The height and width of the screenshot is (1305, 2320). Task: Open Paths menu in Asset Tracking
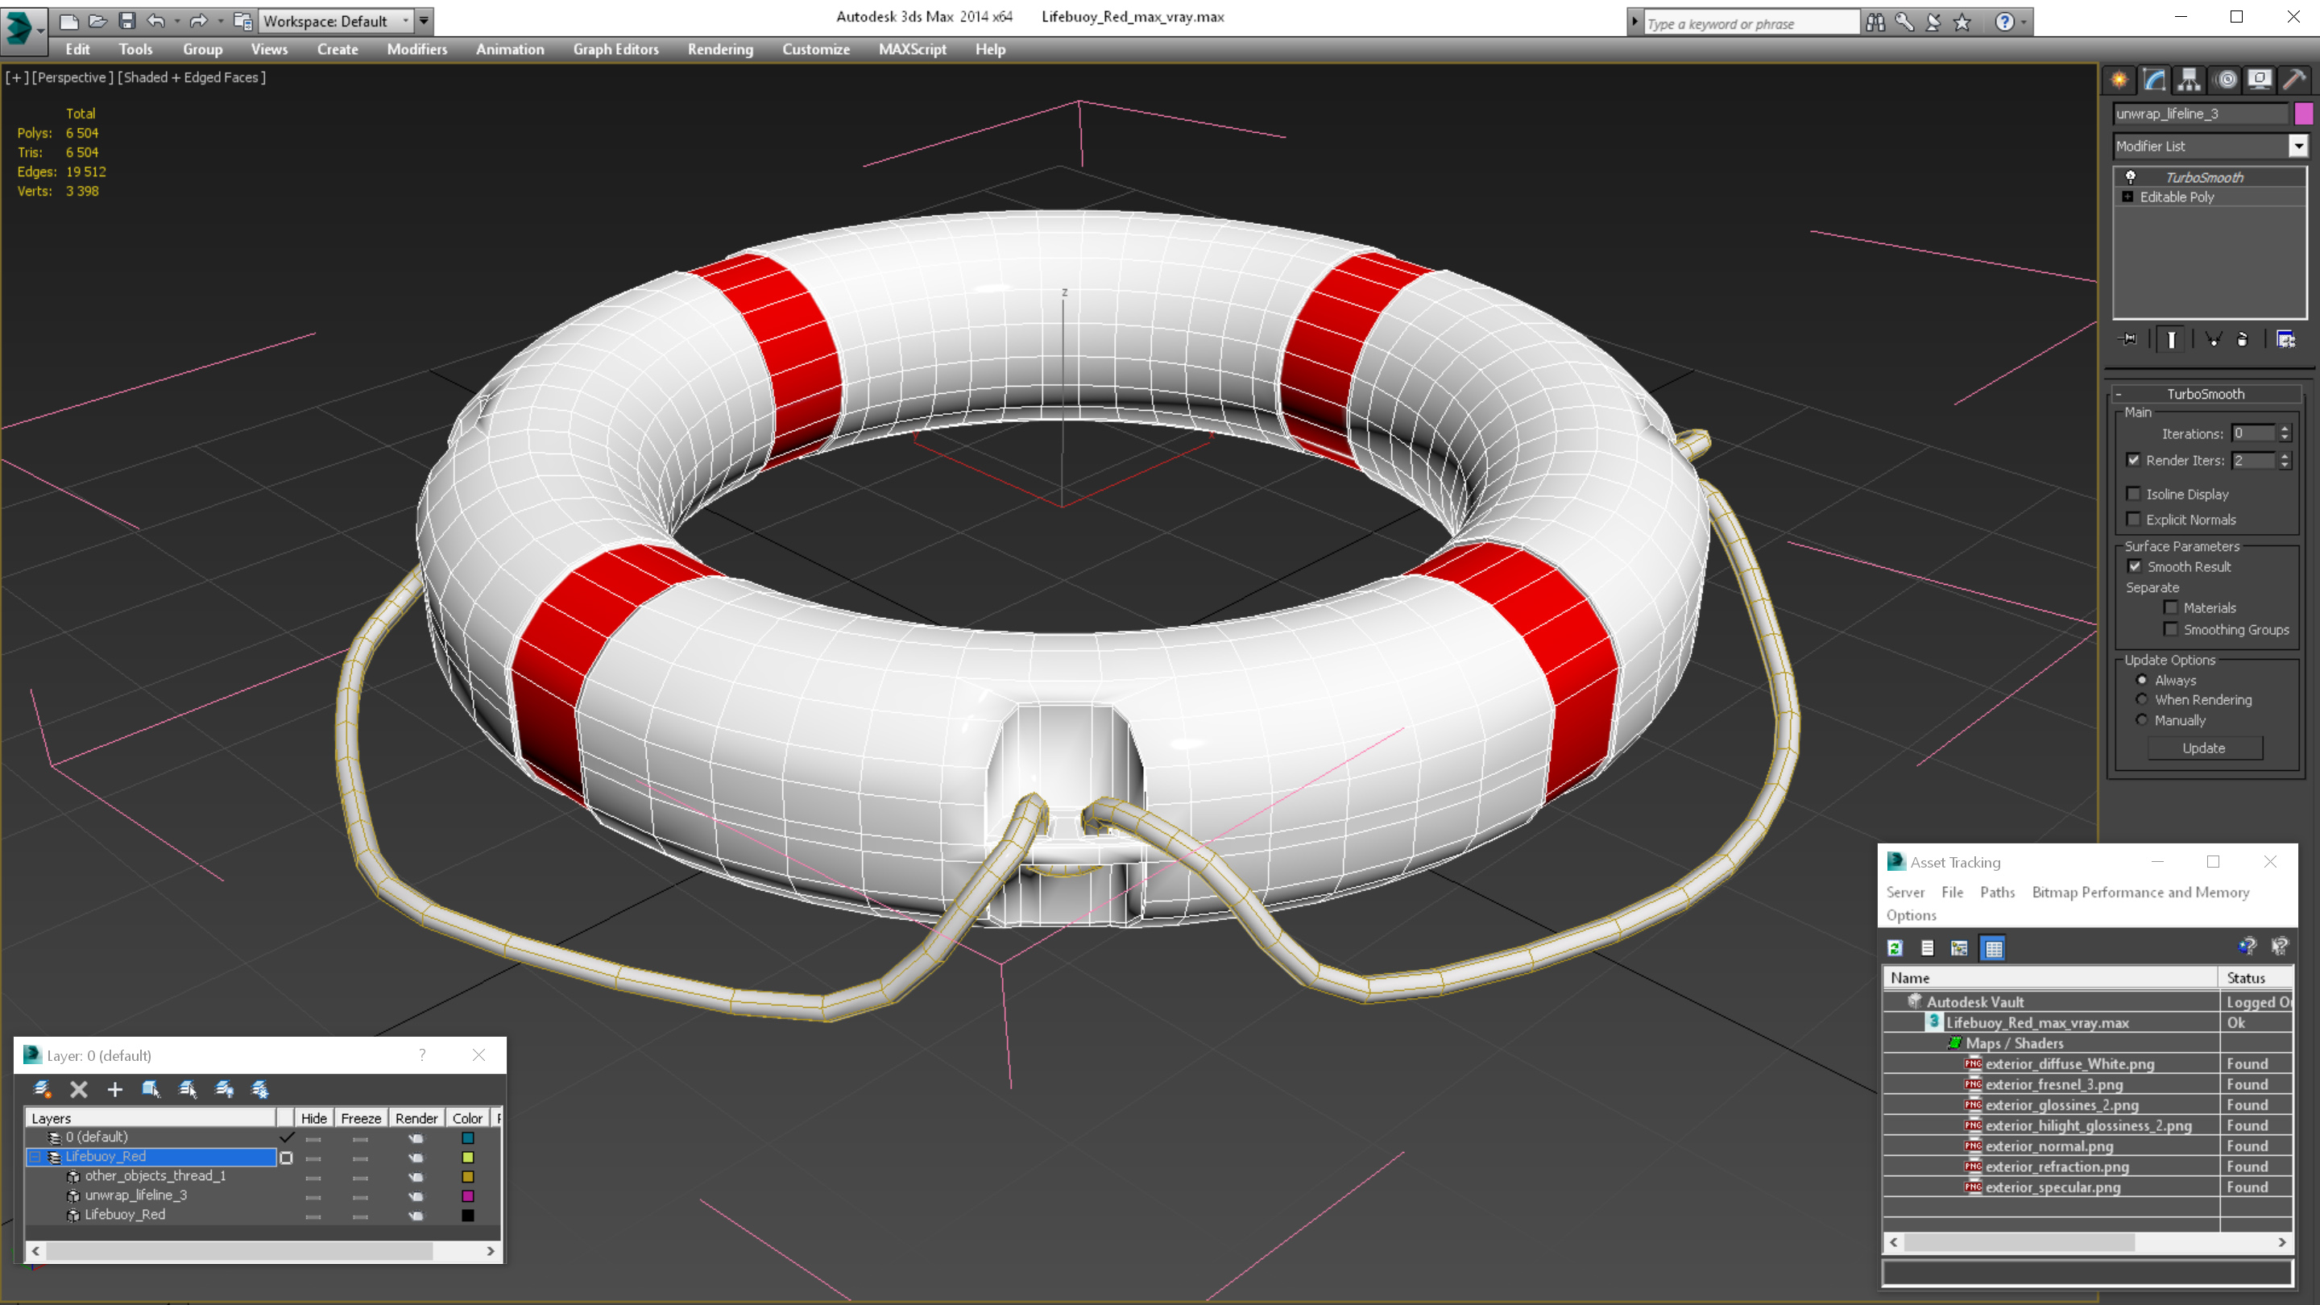[x=1998, y=892]
